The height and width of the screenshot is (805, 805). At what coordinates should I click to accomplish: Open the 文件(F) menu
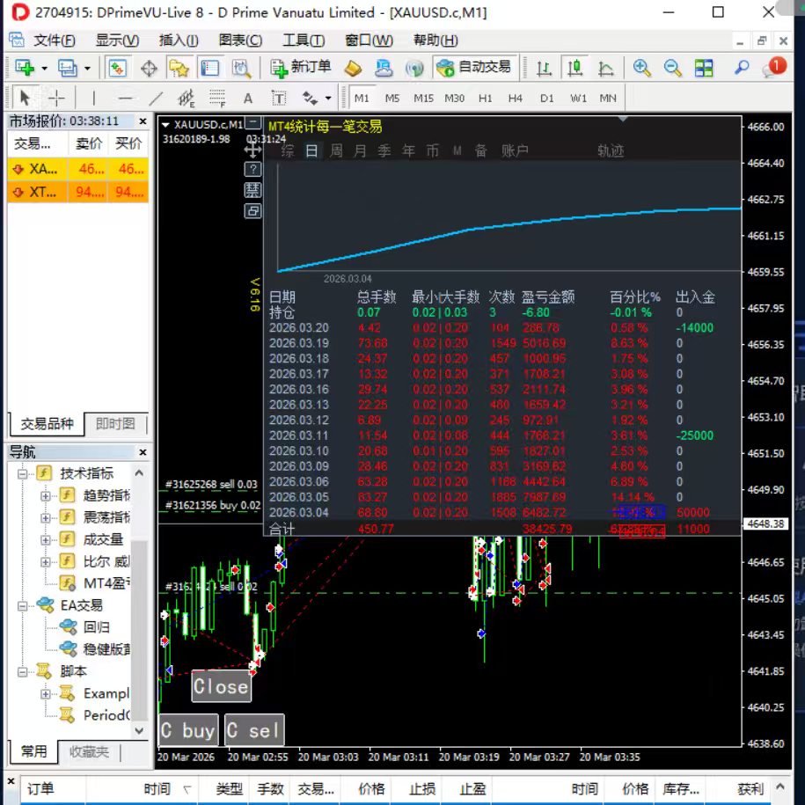click(x=54, y=40)
